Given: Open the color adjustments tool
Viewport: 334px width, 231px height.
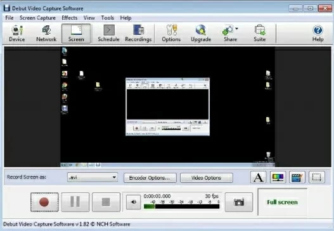Looking at the screenshot, I should pos(278,177).
